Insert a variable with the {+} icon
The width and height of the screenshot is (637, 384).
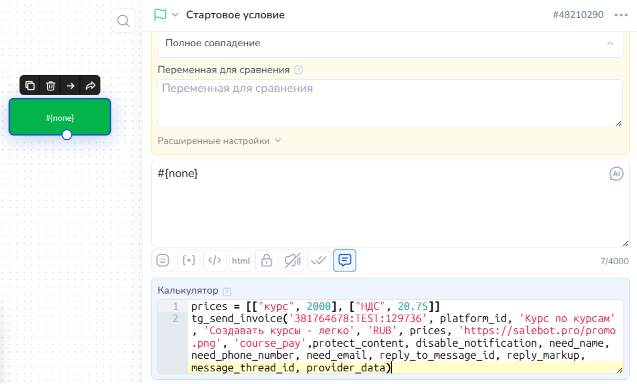pyautogui.click(x=189, y=261)
